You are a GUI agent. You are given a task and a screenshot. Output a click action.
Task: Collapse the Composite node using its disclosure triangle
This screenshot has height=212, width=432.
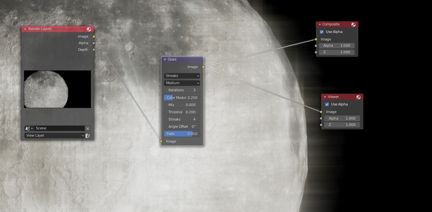tap(319, 24)
